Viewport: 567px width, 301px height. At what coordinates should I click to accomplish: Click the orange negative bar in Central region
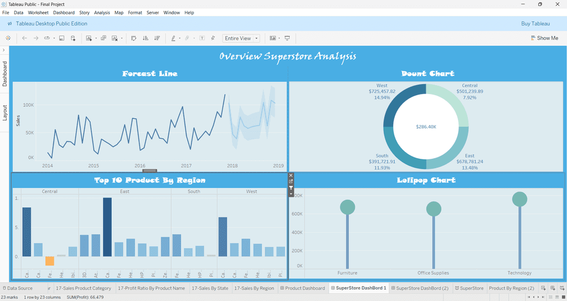tap(50, 261)
